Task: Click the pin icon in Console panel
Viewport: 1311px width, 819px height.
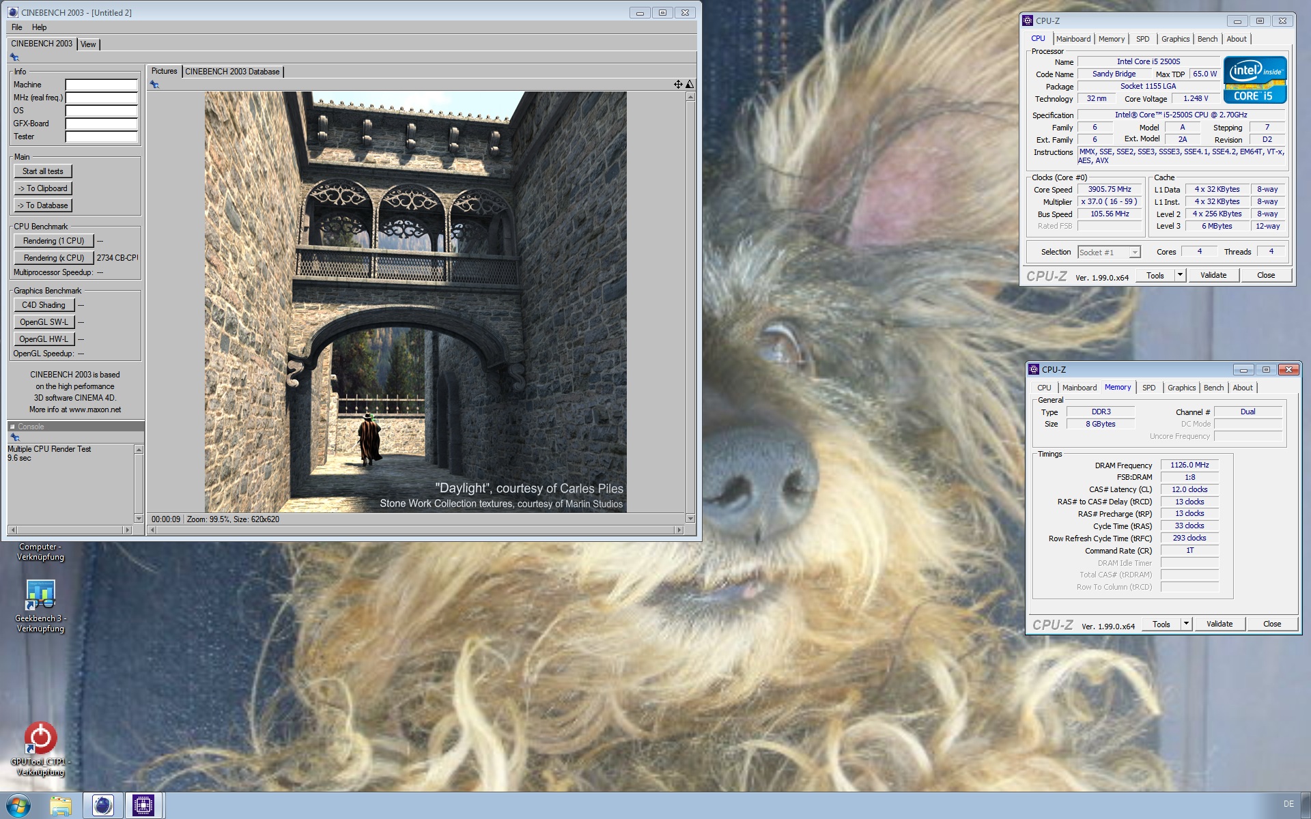Action: point(15,437)
